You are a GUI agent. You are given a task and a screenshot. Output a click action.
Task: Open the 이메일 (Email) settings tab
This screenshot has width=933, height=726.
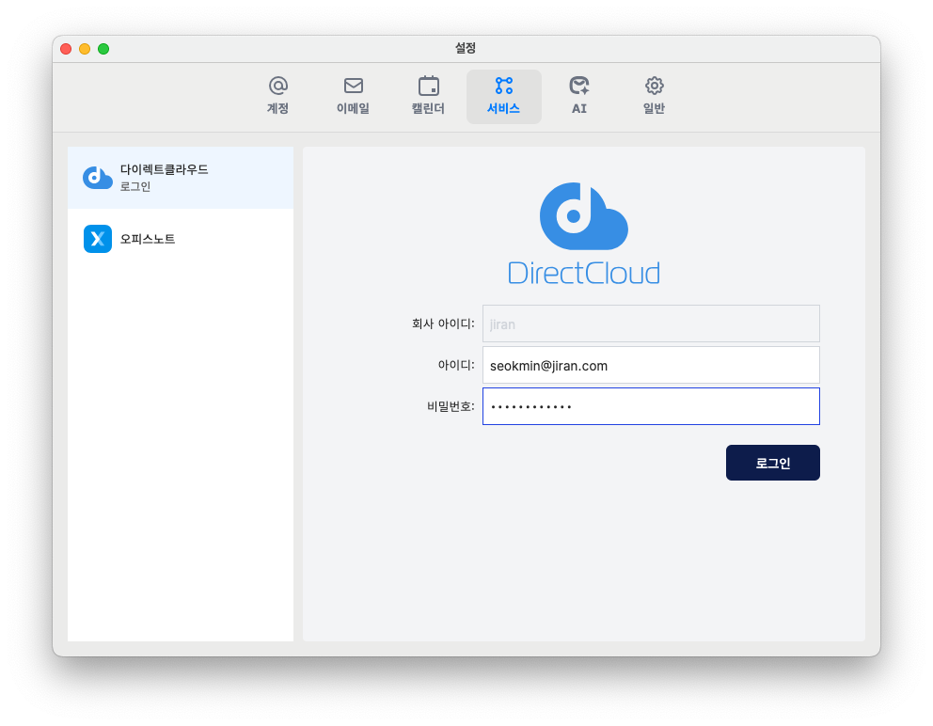pos(353,97)
